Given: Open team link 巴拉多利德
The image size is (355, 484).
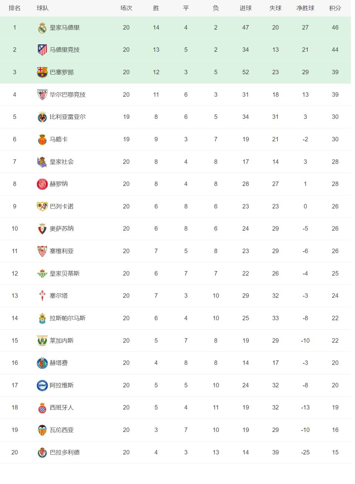Looking at the screenshot, I should click(65, 452).
